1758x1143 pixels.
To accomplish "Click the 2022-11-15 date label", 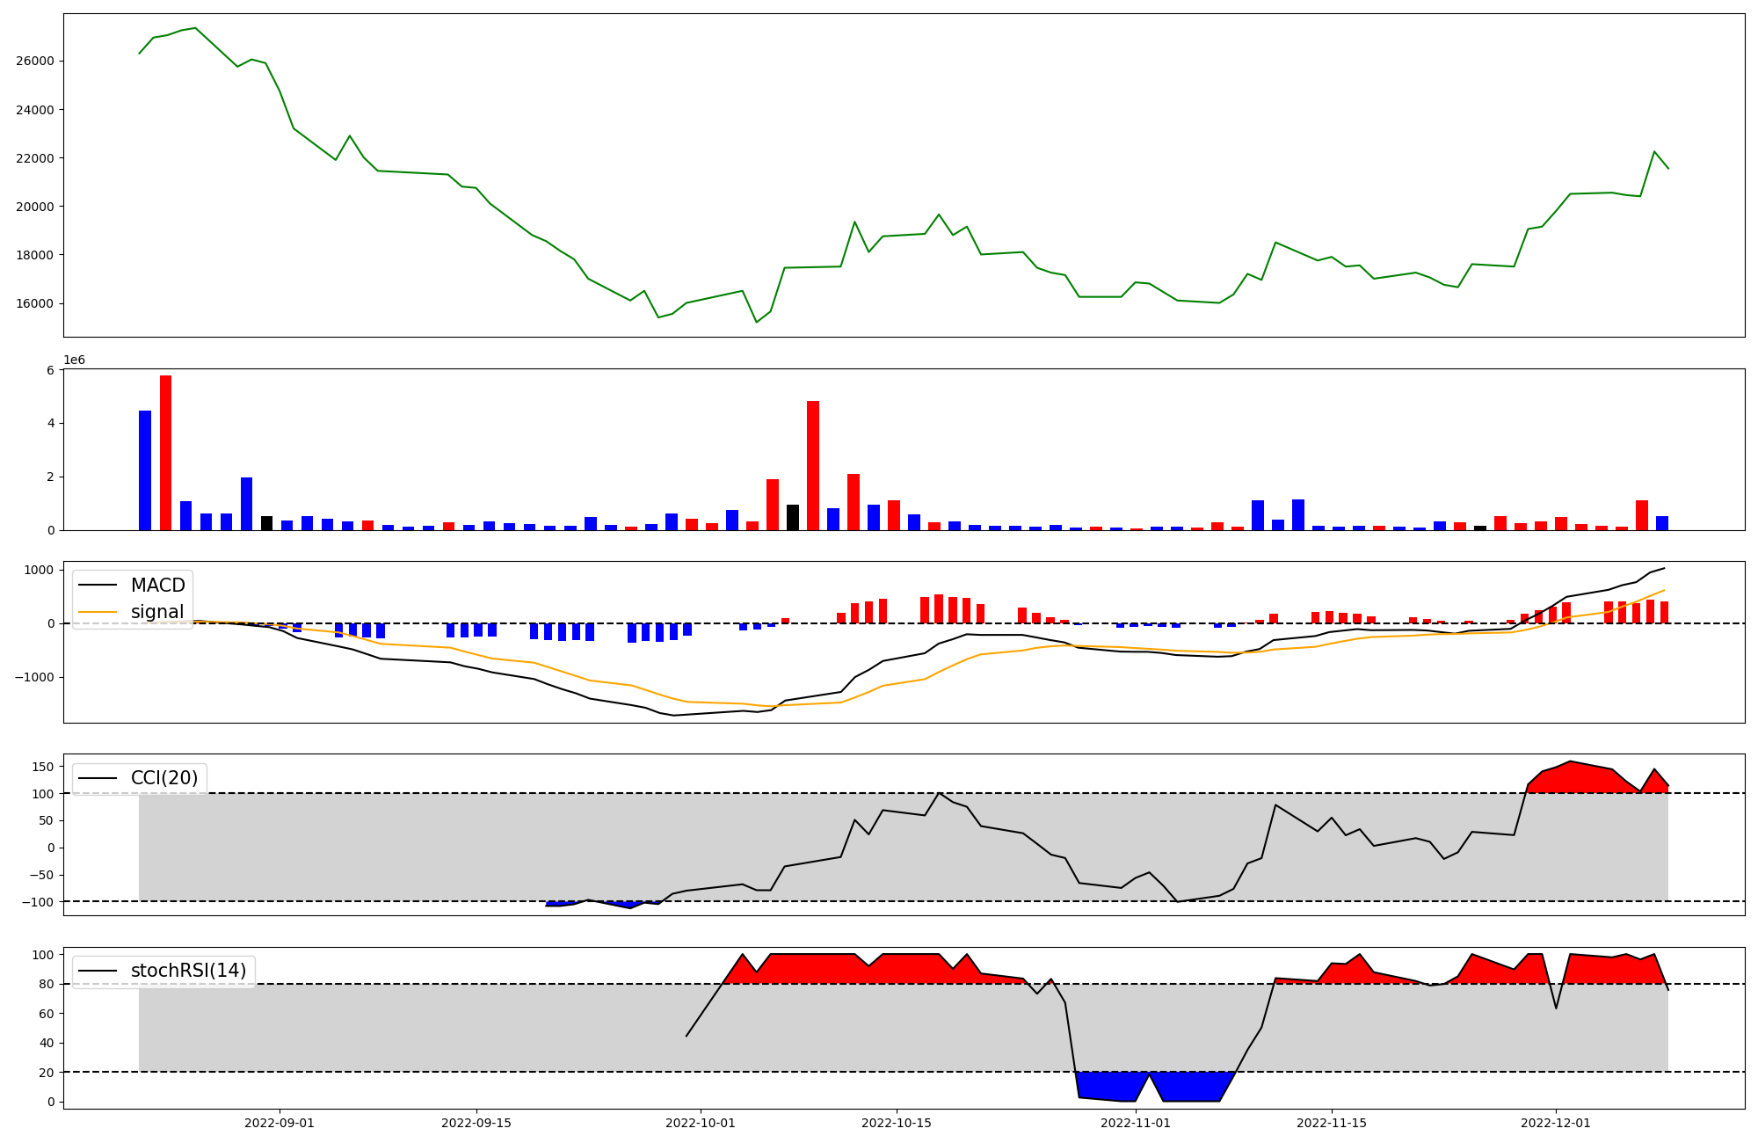I will [x=1332, y=1123].
